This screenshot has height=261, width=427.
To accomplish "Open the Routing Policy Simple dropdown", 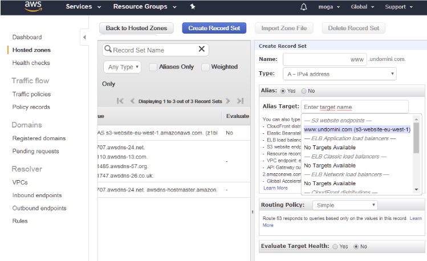I will pyautogui.click(x=345, y=205).
